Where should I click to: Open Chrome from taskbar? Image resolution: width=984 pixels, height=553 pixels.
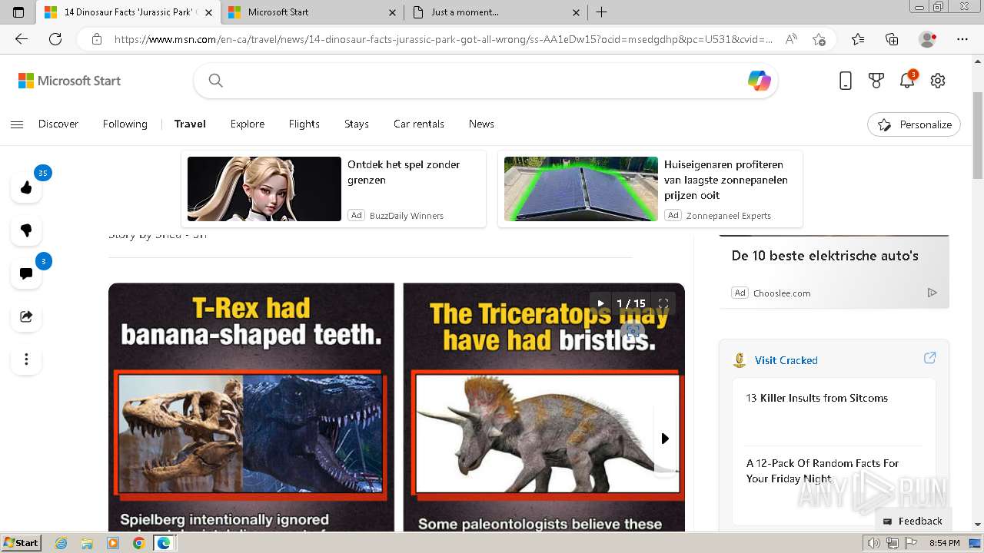[x=138, y=543]
